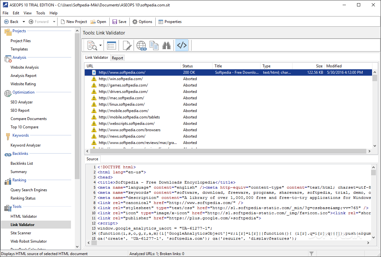381x257 pixels.
Task: Click URL list vertical scroll down arrow
Action: pyautogui.click(x=374, y=146)
